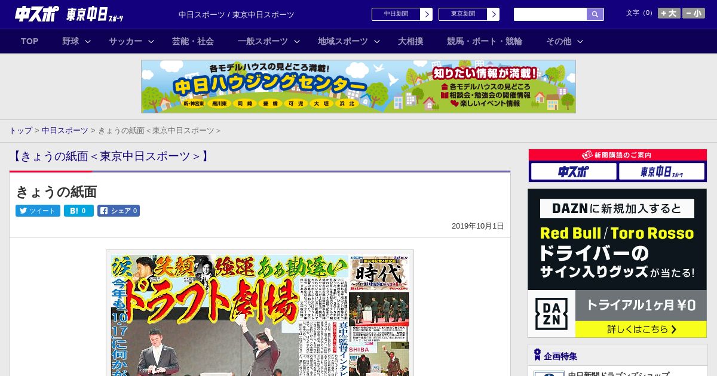
Task: Open the 野球 menu
Action: pyautogui.click(x=71, y=41)
